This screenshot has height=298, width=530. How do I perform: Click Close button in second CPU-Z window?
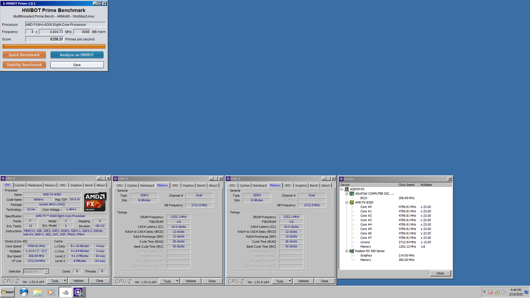[x=212, y=281]
